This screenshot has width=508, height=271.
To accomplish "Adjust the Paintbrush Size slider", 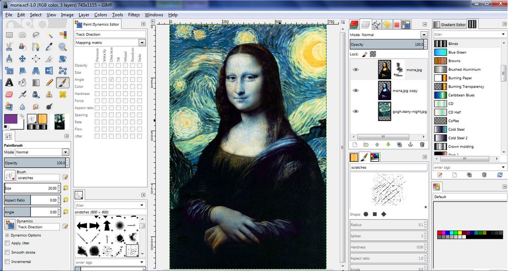I will 32,188.
